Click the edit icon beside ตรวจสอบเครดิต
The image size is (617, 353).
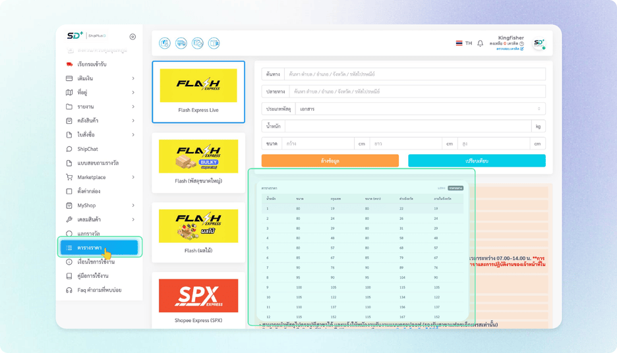522,49
